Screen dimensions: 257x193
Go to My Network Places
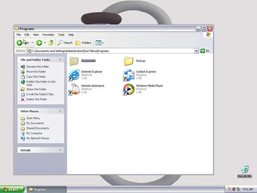[x=38, y=138]
